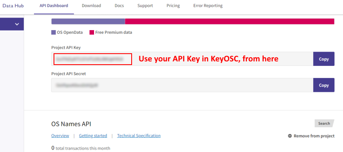
Task: Copy the Project API Key
Action: (x=324, y=59)
